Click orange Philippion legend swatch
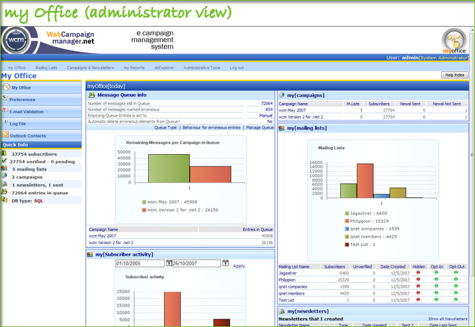Viewport: 475px width, 327px height. click(x=347, y=221)
